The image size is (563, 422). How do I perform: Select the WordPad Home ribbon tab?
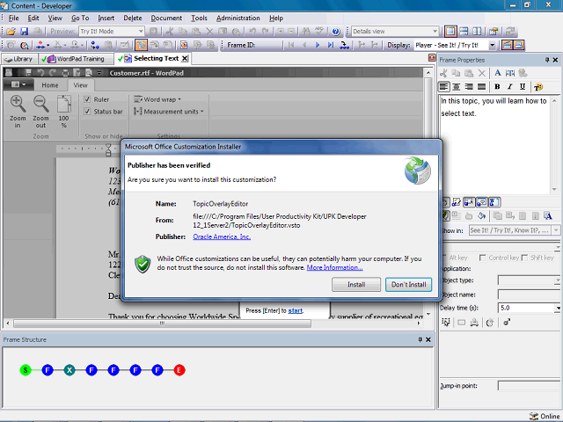(x=50, y=85)
